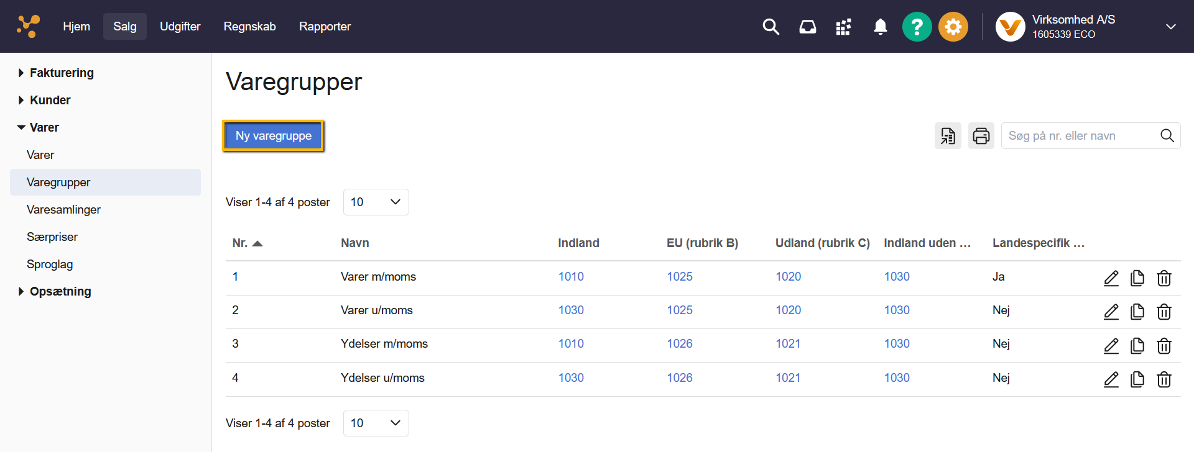Open the orange settings gear
This screenshot has width=1194, height=452.
(x=953, y=27)
